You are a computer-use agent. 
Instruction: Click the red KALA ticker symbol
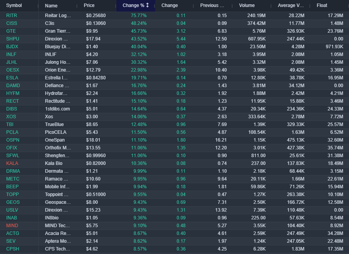point(12,163)
